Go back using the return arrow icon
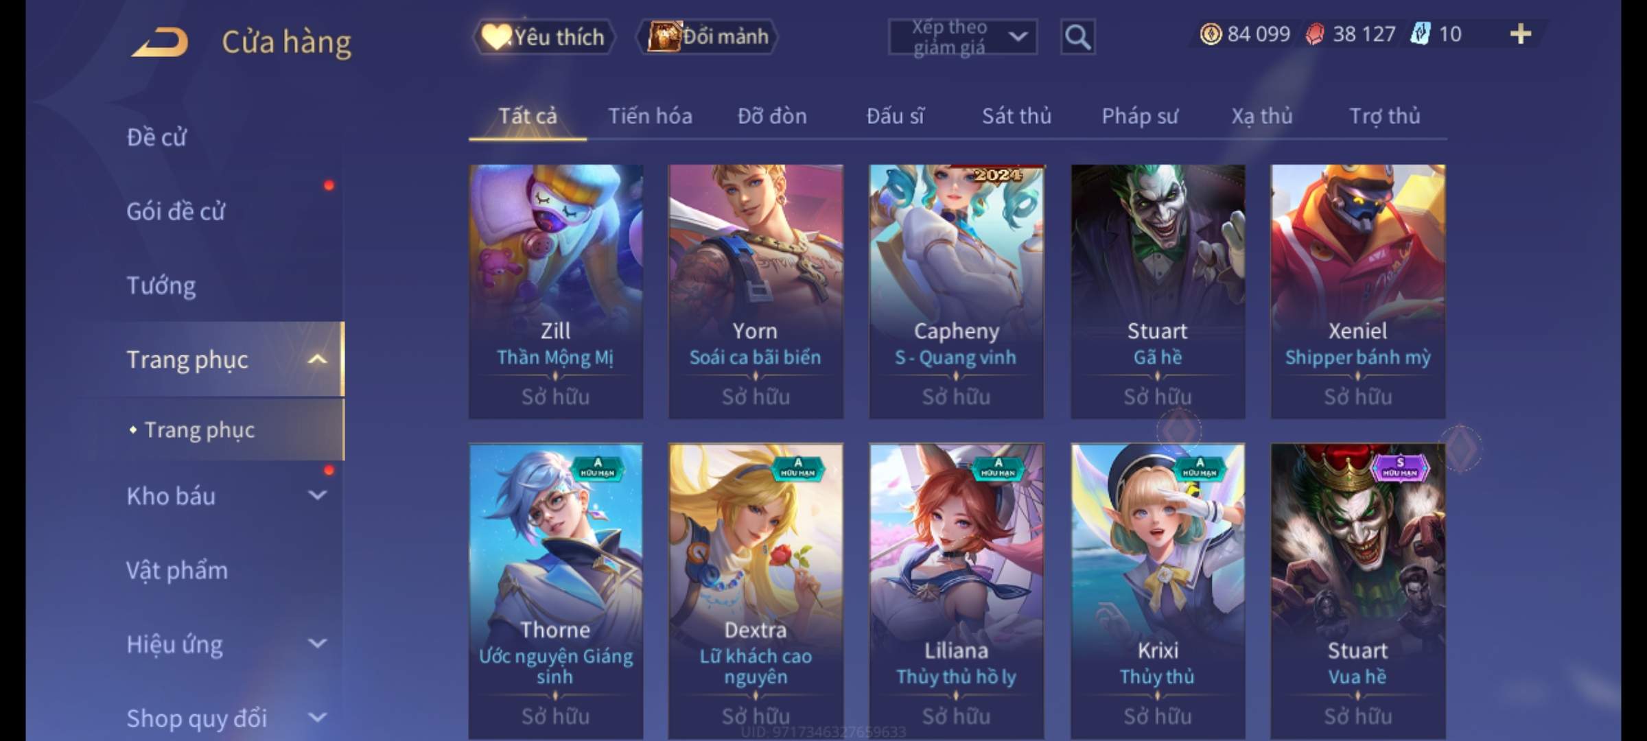This screenshot has width=1647, height=741. [x=161, y=41]
